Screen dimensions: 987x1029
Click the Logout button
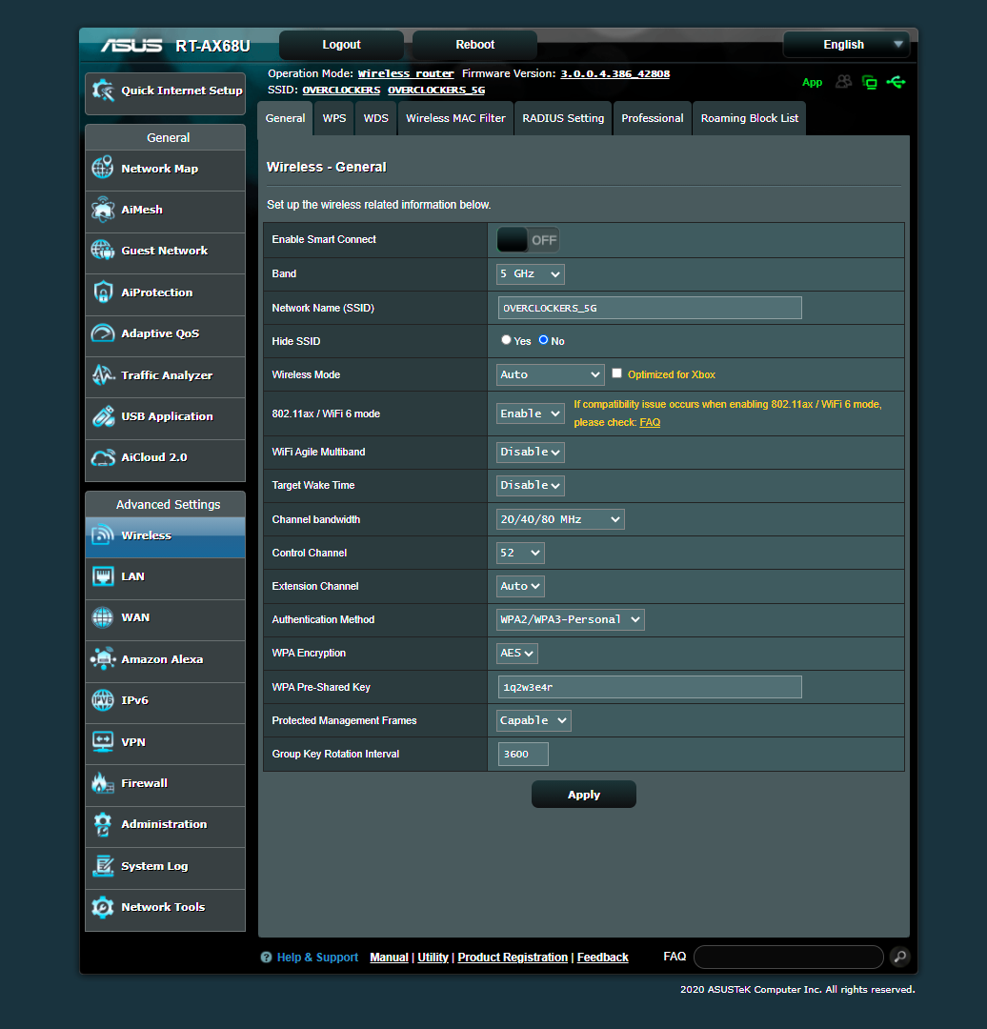click(341, 45)
